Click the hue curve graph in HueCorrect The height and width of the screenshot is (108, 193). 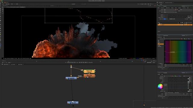(178, 52)
